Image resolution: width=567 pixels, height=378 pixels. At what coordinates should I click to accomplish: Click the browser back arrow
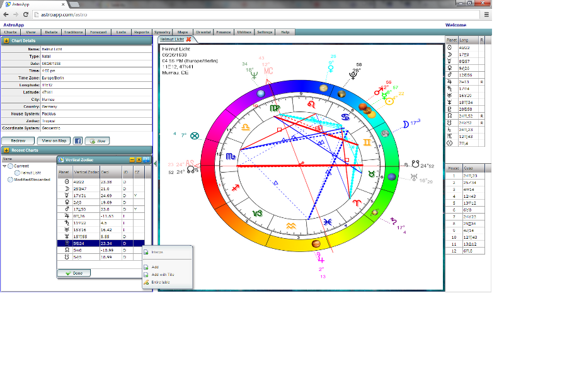pyautogui.click(x=5, y=14)
